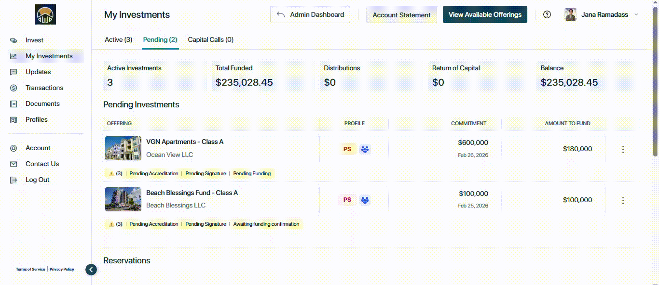Switch to the Capital Calls (0) tab
Viewport: 659px width, 285px height.
210,40
